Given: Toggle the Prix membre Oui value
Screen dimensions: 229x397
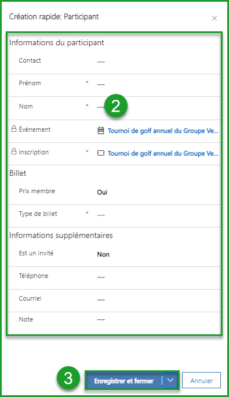Looking at the screenshot, I should 102,192.
